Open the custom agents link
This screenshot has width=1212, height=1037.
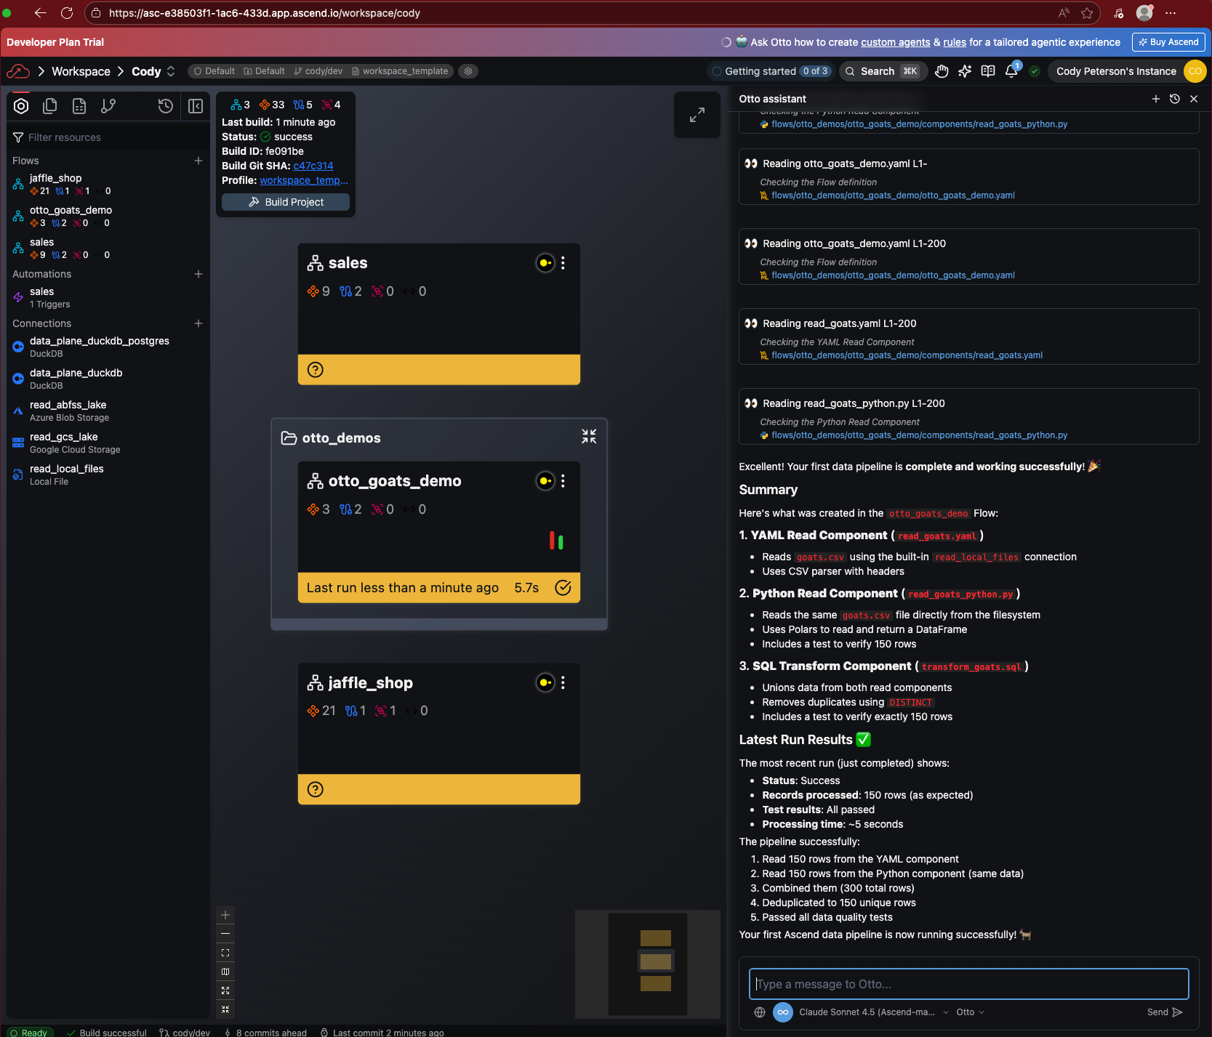coord(896,42)
